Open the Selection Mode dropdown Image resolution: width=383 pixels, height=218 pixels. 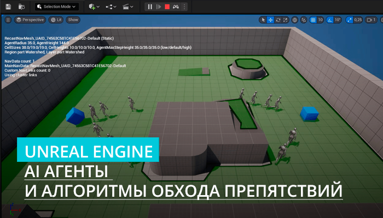57,7
